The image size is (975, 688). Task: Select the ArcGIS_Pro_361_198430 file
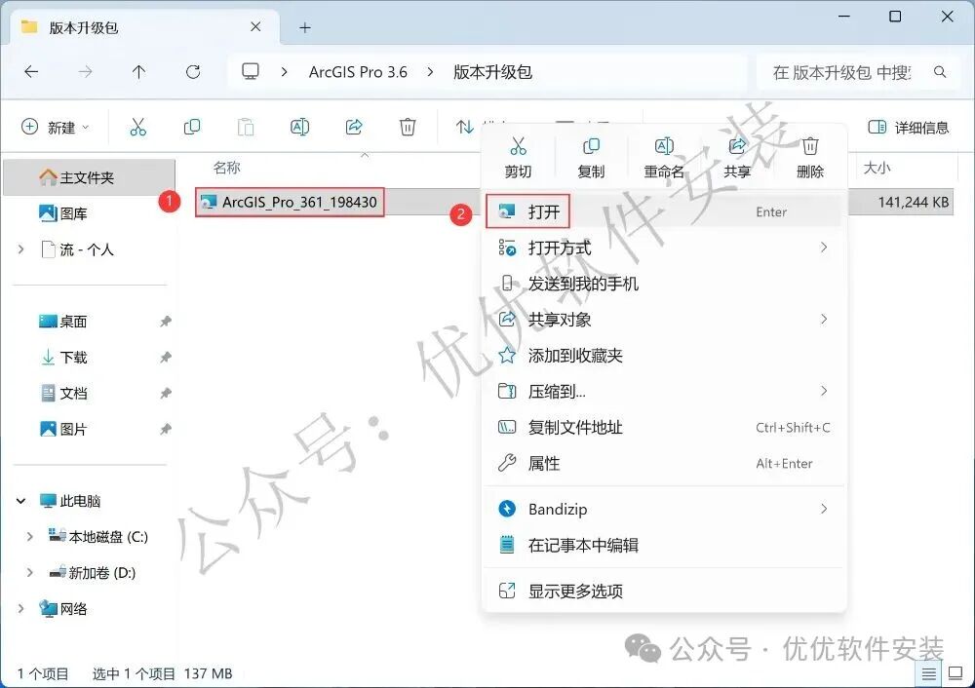(x=299, y=202)
